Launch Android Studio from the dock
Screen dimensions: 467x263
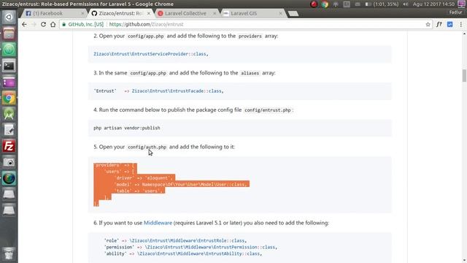coord(9,114)
